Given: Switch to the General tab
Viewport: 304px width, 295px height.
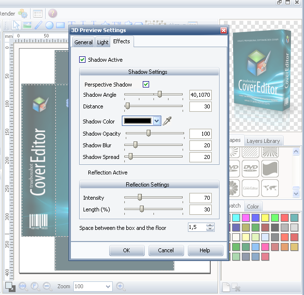Looking at the screenshot, I should (84, 42).
